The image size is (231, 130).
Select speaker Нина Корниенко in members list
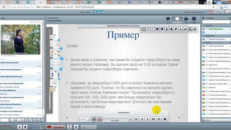click(217, 29)
